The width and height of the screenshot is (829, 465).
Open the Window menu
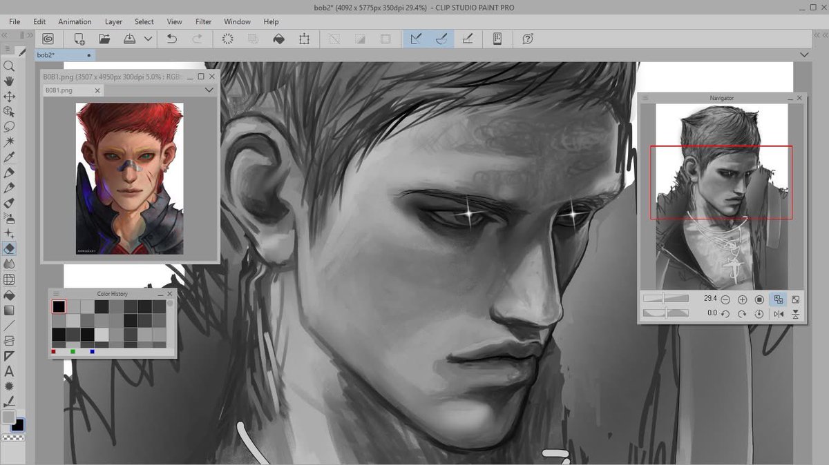237,21
